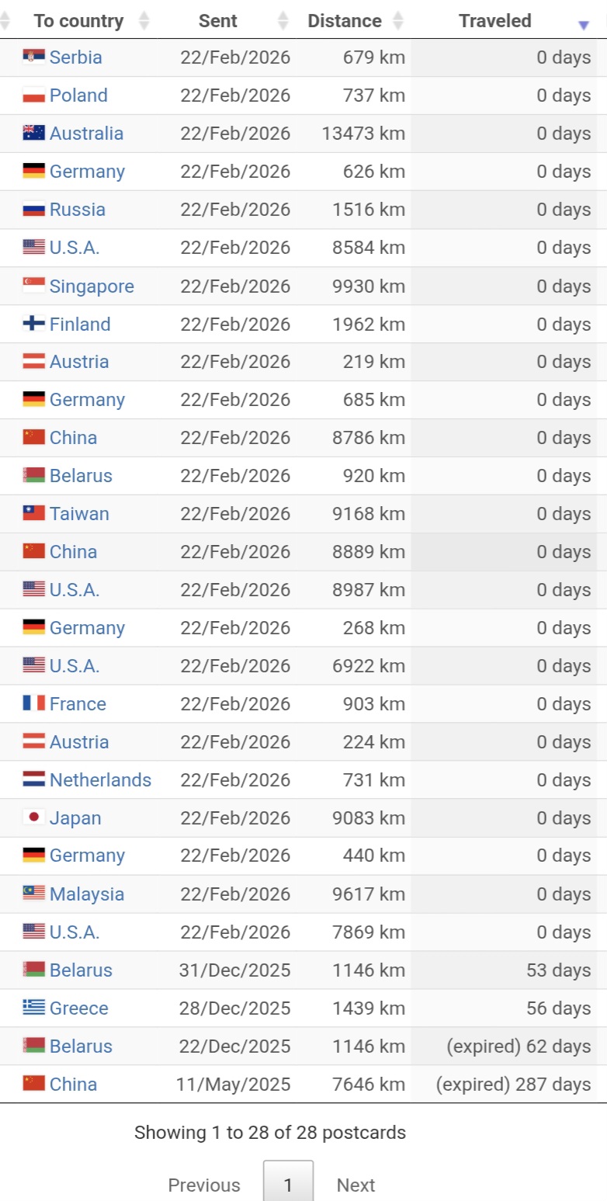Sort using the Sent column arrows
Viewport: 607px width, 1201px height.
[283, 21]
